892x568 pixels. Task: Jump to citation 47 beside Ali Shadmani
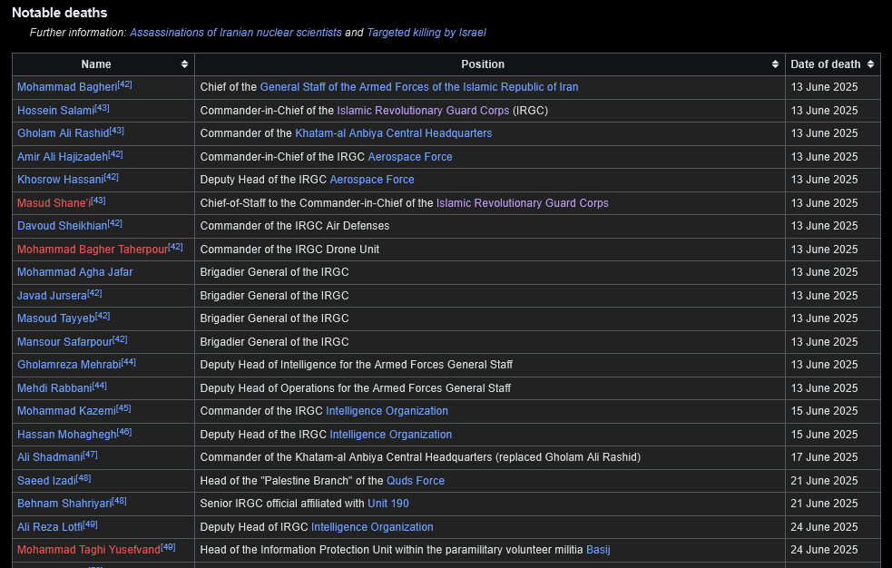pos(91,455)
